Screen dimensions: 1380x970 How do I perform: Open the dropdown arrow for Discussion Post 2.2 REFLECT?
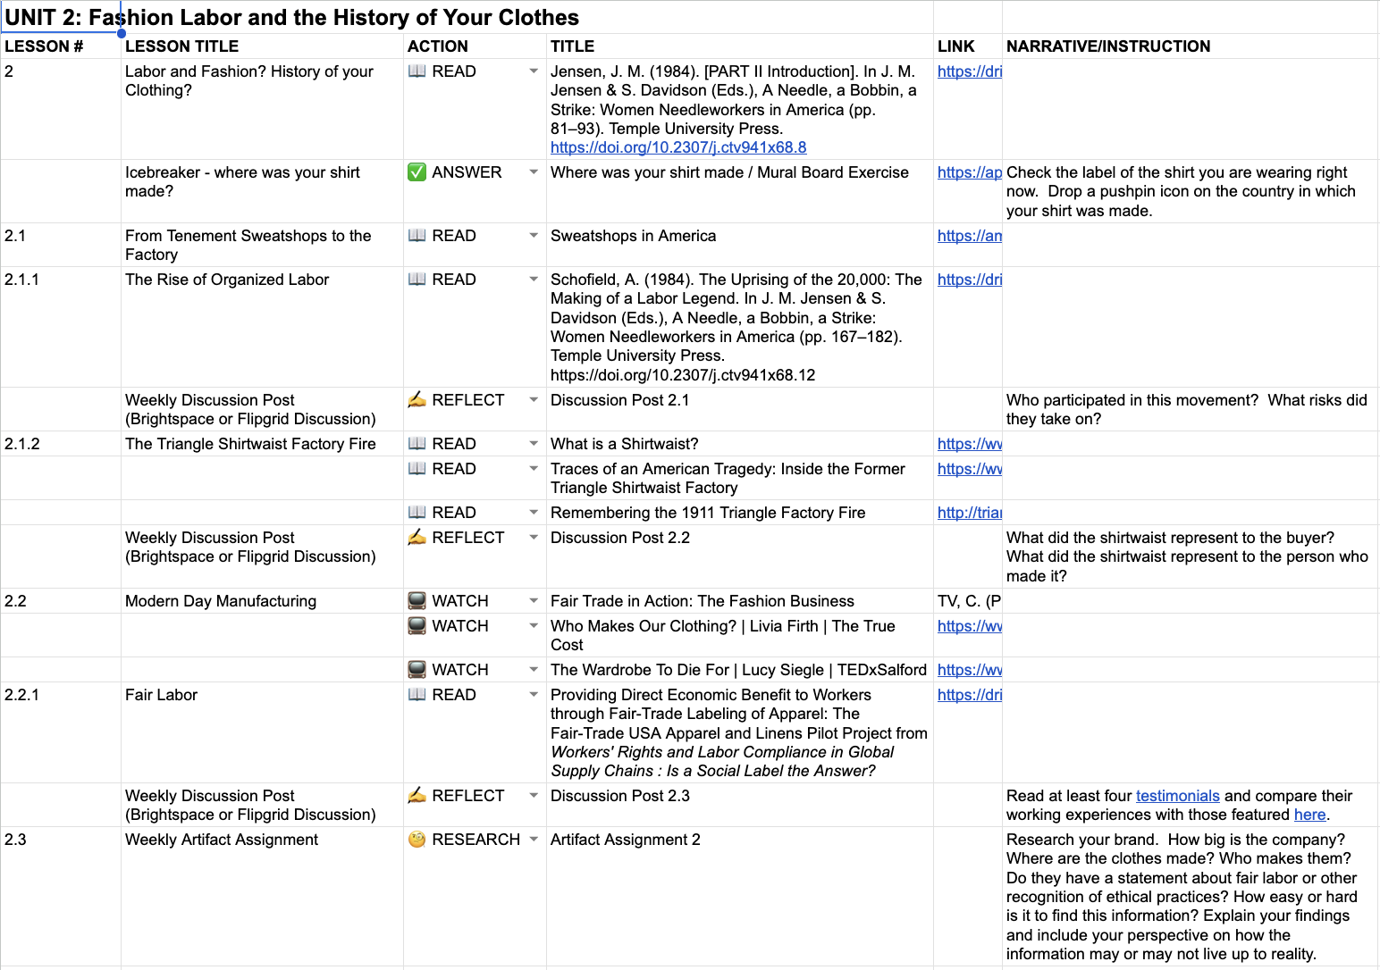(x=534, y=538)
